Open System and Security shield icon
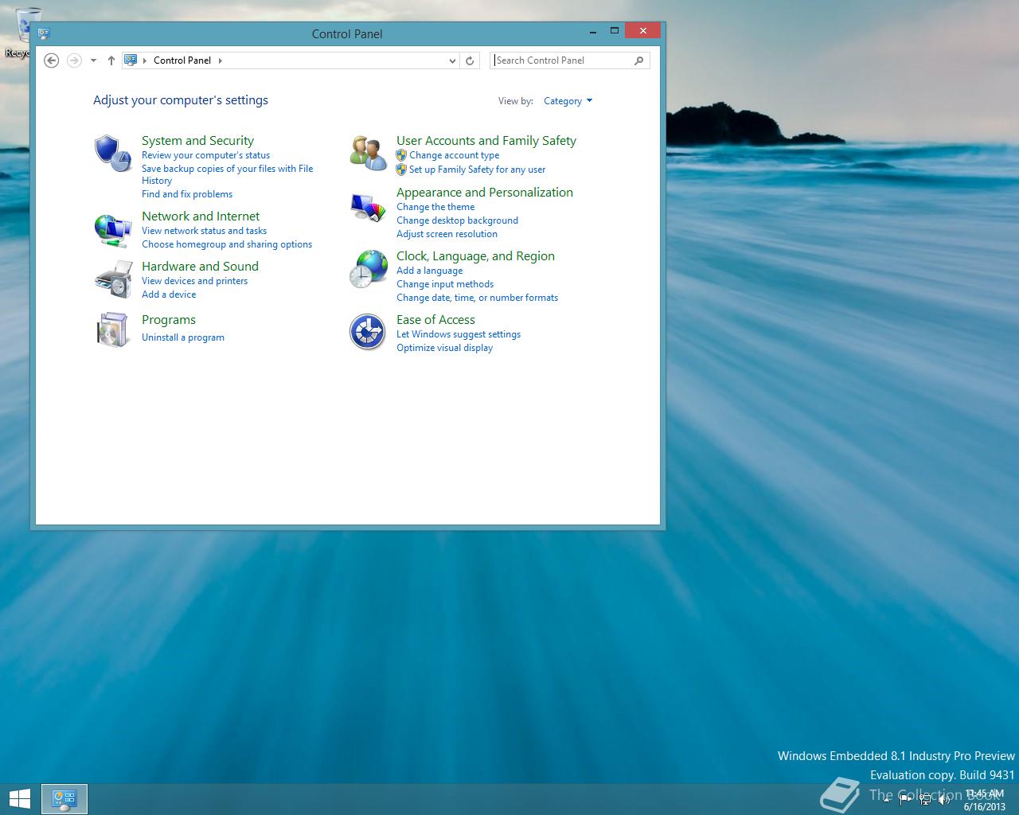Viewport: 1019px width, 815px height. point(112,152)
